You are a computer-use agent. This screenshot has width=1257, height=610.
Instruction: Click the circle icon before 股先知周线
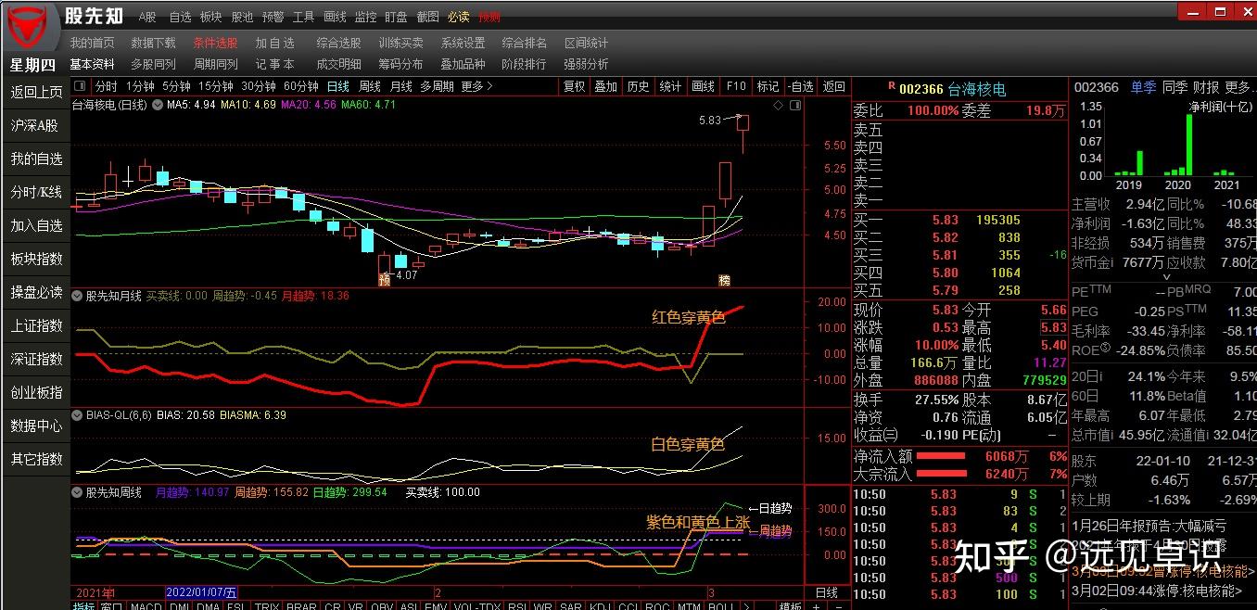click(x=78, y=492)
